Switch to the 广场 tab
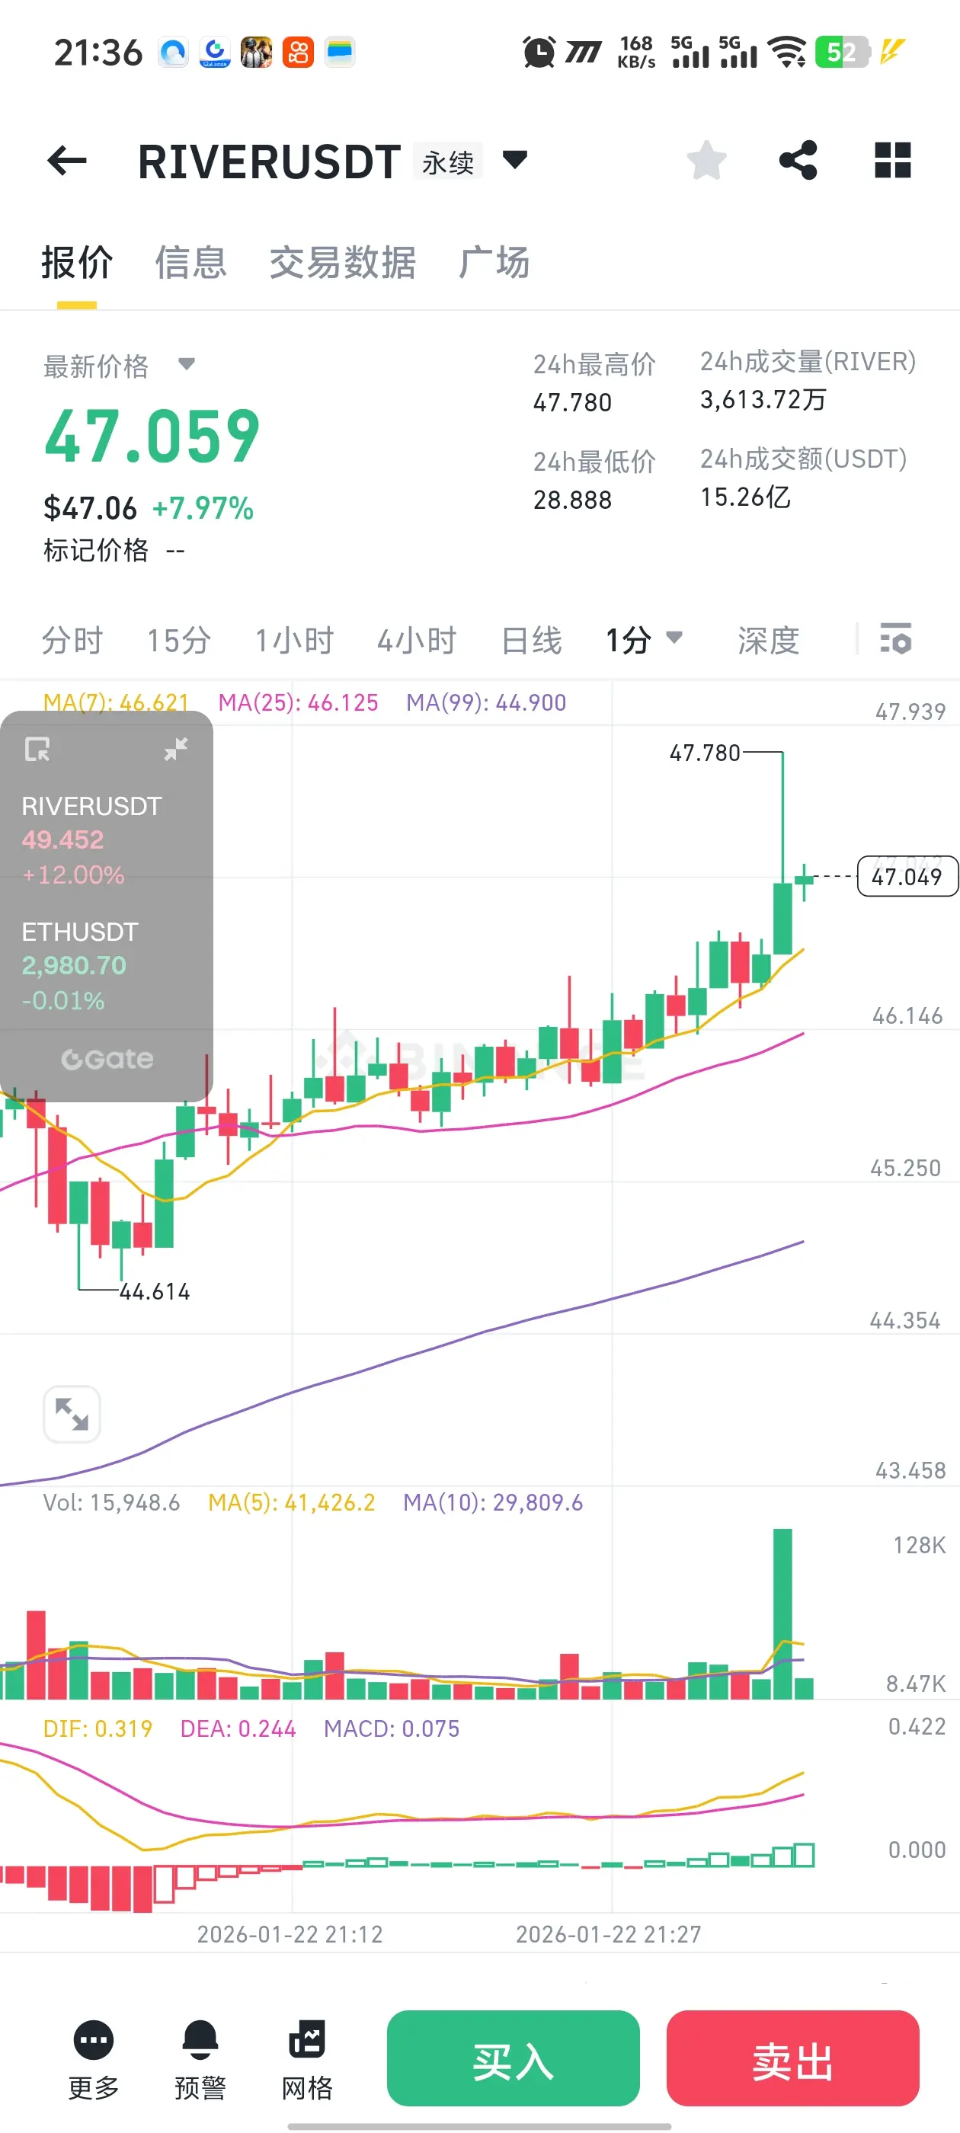Image resolution: width=960 pixels, height=2133 pixels. (494, 263)
